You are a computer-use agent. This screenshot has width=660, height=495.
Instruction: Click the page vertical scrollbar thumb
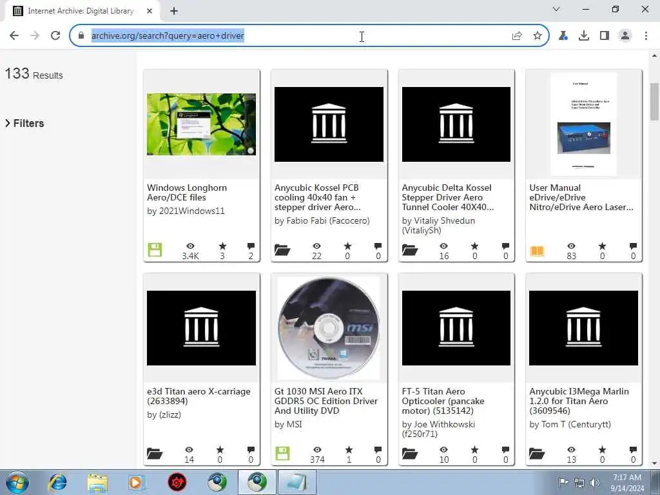tap(655, 101)
